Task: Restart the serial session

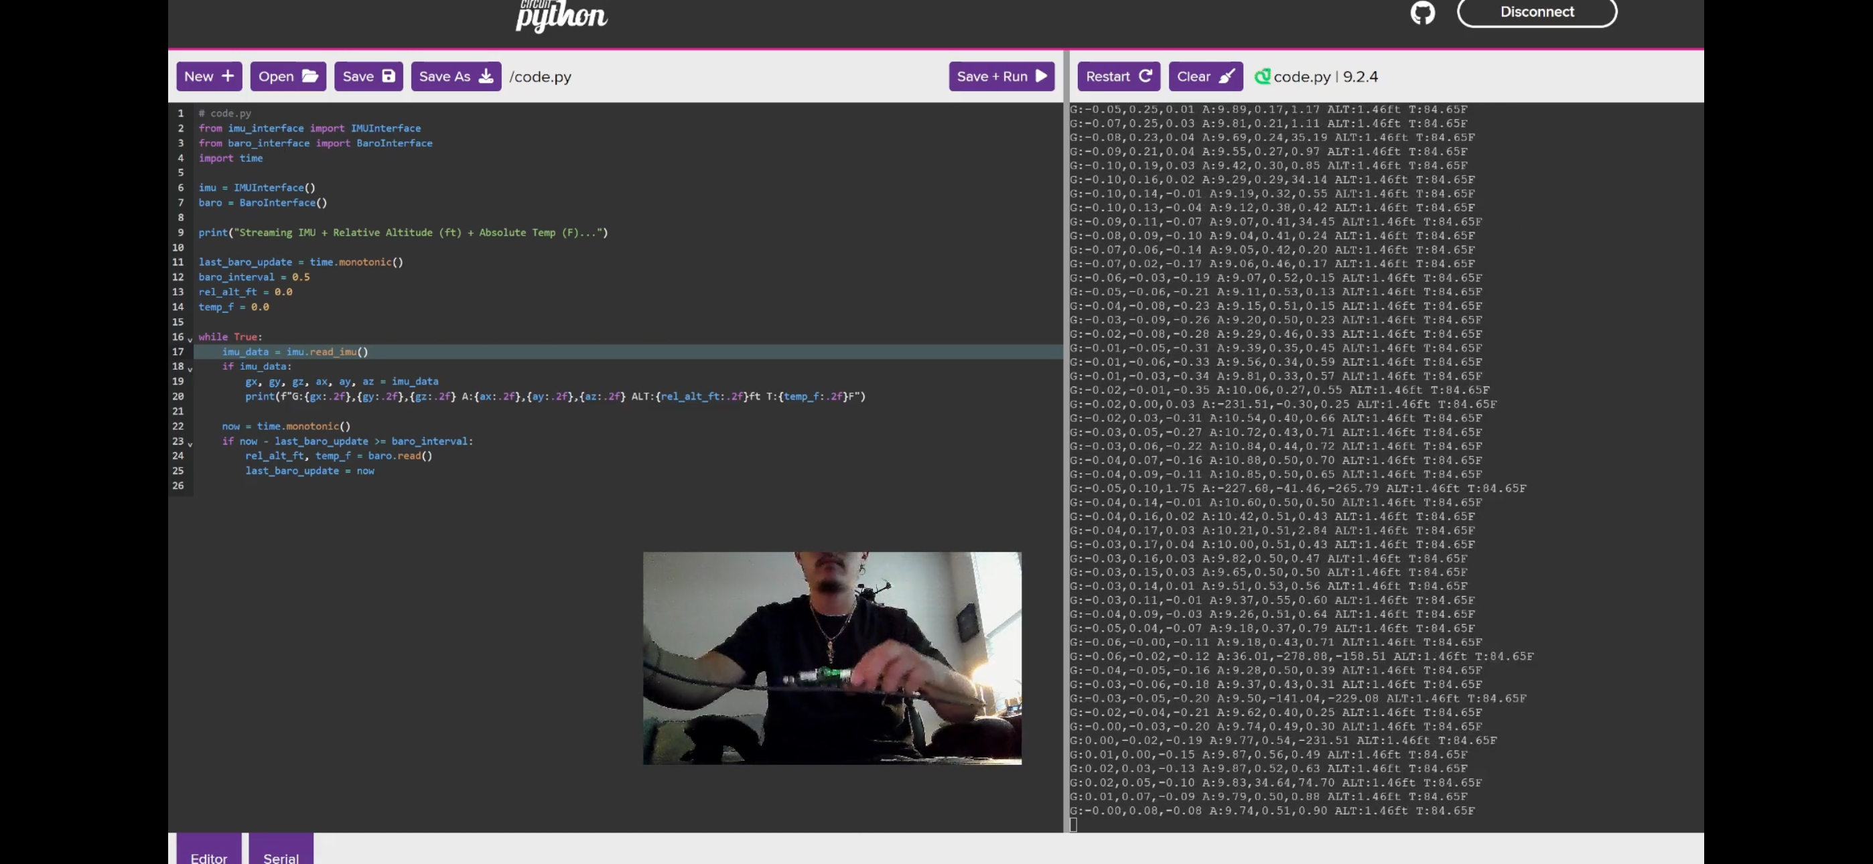Action: (1118, 76)
